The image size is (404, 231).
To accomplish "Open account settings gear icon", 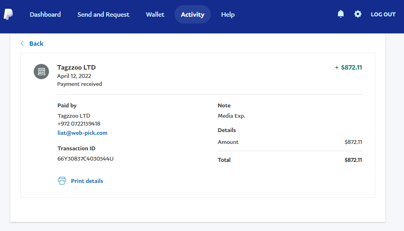I will coord(358,14).
